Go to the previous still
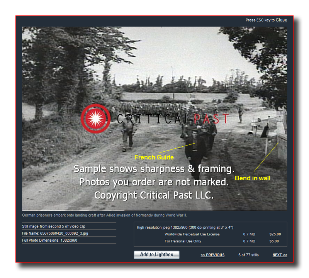309x278 pixels. (212, 255)
